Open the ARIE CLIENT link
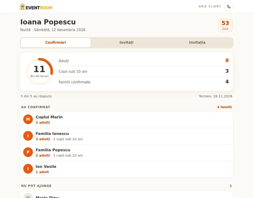253x198 pixels. pyautogui.click(x=210, y=7)
